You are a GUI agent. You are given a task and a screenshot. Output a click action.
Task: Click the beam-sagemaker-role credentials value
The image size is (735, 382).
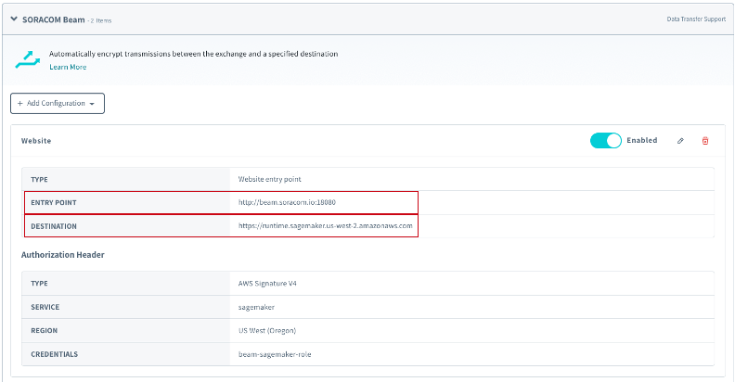pos(275,354)
